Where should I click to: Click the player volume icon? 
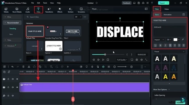141,60
